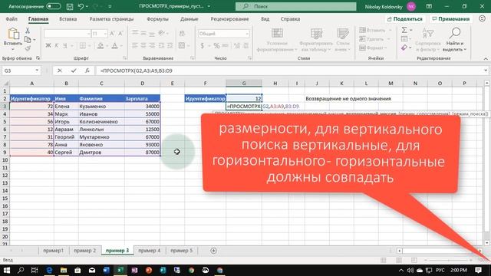Screen dimensions: 491x276
Task: Click the Percent style icon
Action: tap(216, 46)
